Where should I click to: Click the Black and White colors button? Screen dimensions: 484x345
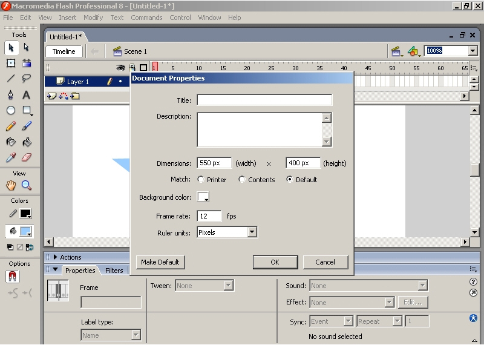10,247
